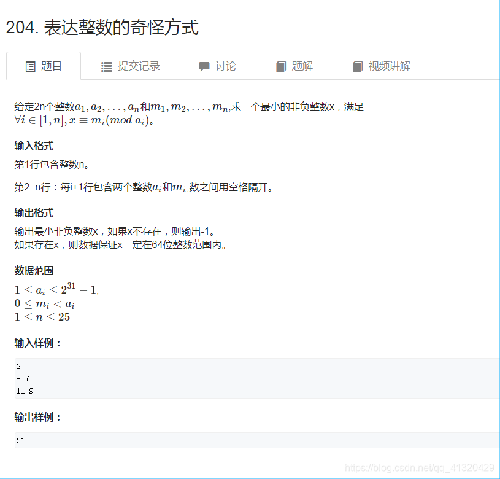500x479 pixels.
Task: Click the 提交记录 list icon
Action: pyautogui.click(x=107, y=67)
